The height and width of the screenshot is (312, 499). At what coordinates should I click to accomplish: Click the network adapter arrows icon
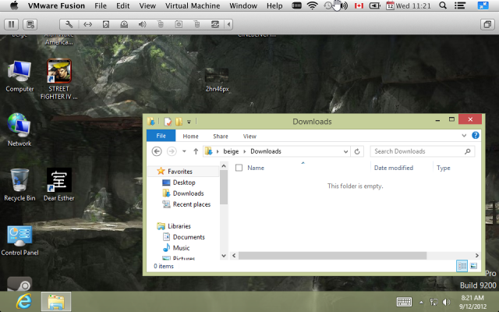(87, 24)
